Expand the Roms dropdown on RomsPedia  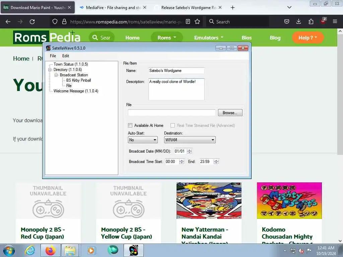167,37
